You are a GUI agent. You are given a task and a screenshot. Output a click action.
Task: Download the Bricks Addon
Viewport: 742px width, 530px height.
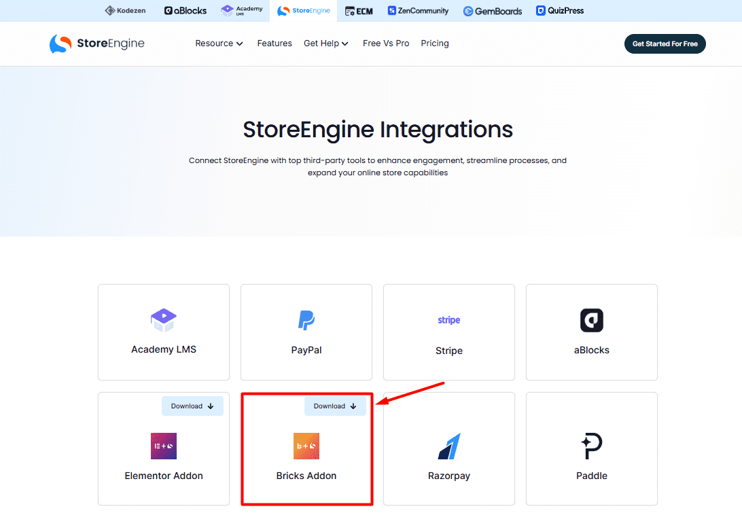pos(335,406)
